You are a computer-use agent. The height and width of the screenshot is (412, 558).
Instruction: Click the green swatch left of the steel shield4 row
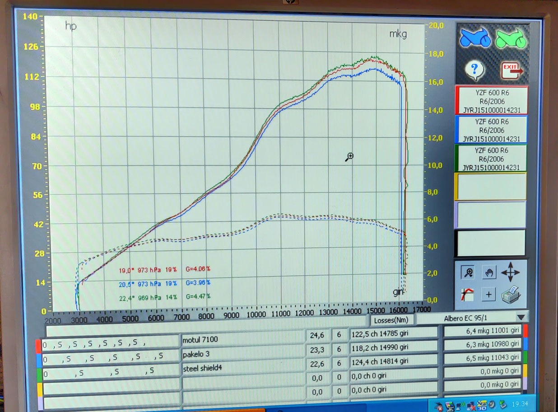click(39, 375)
